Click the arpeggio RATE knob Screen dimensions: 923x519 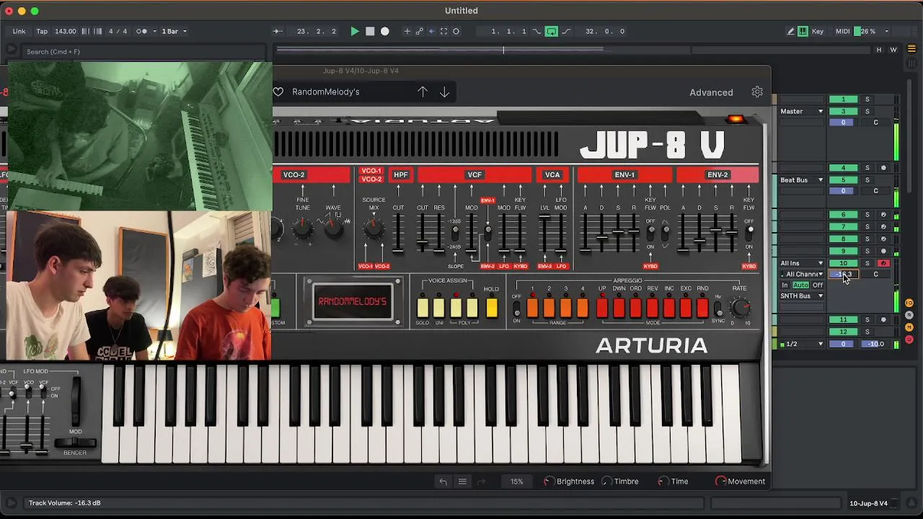(740, 308)
